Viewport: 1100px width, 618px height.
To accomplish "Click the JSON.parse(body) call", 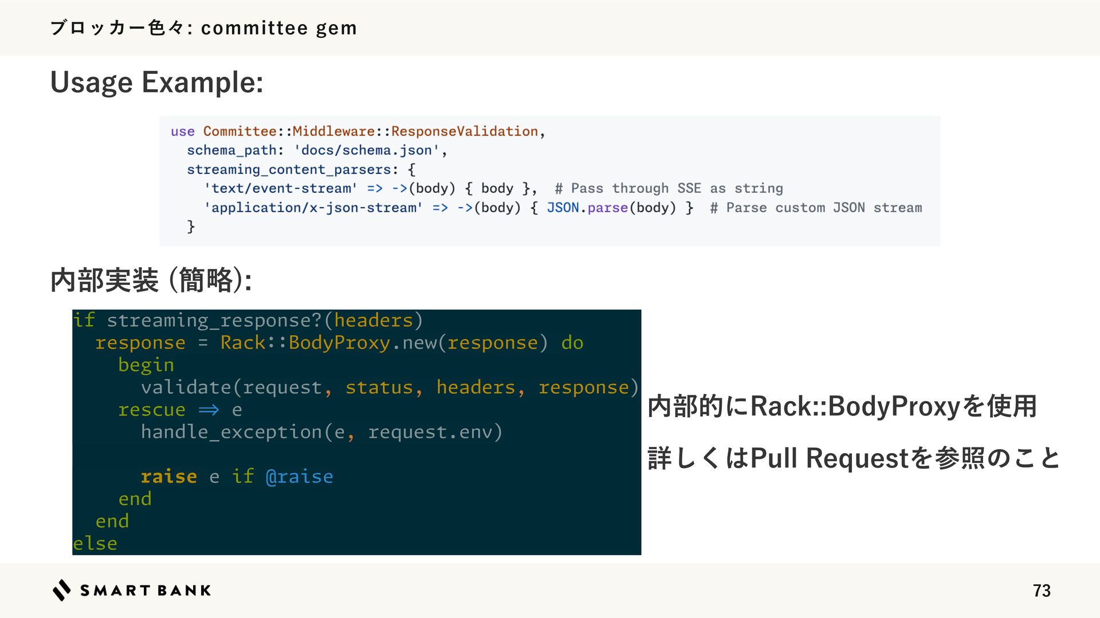I will tap(611, 207).
